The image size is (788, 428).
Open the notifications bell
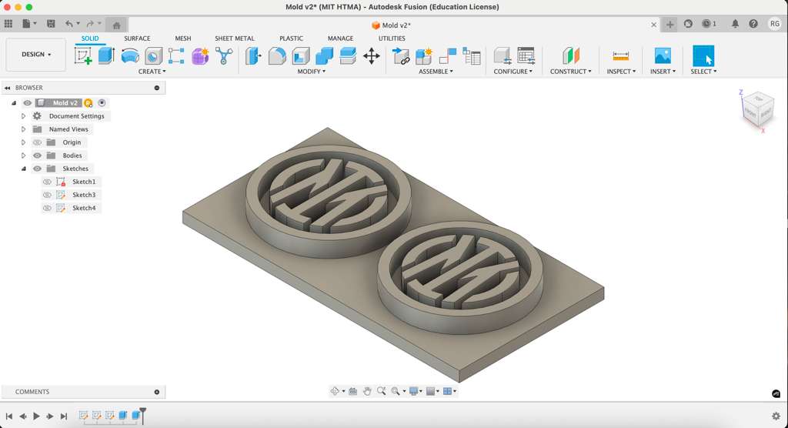click(735, 24)
